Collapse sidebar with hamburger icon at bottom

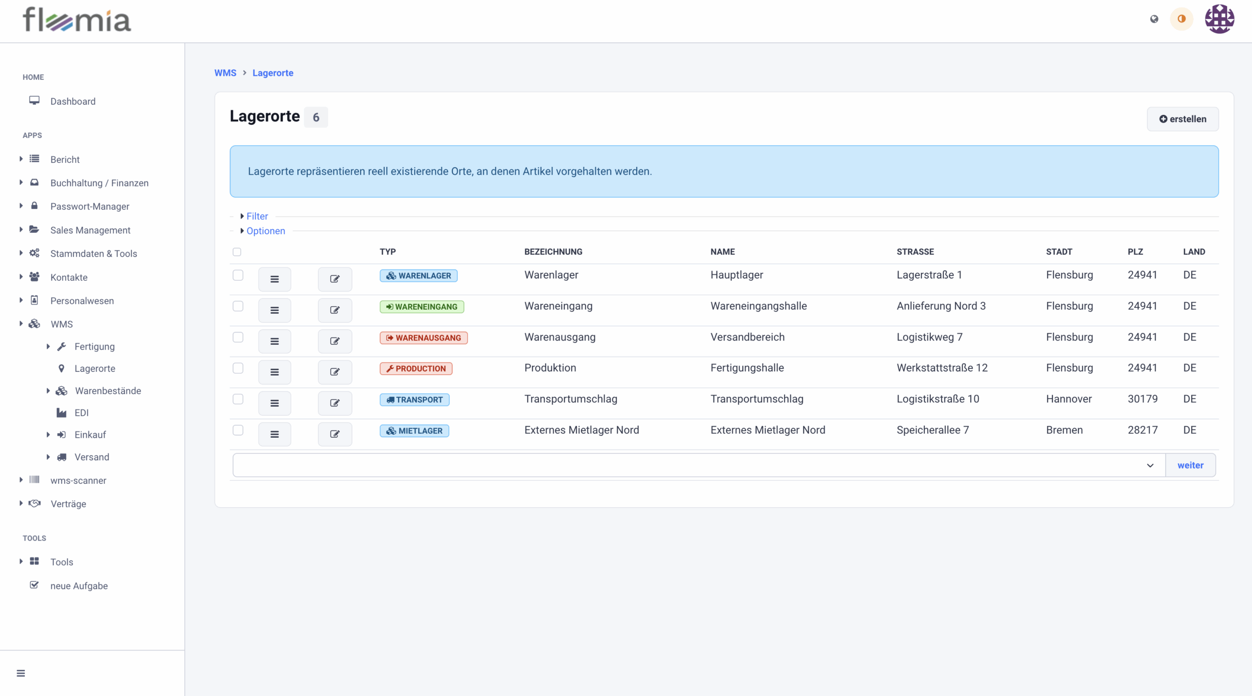tap(21, 673)
